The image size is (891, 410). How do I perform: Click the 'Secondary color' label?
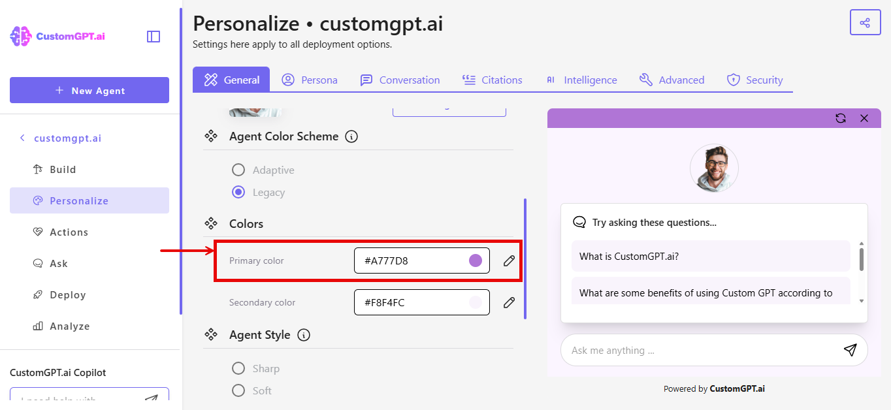262,303
